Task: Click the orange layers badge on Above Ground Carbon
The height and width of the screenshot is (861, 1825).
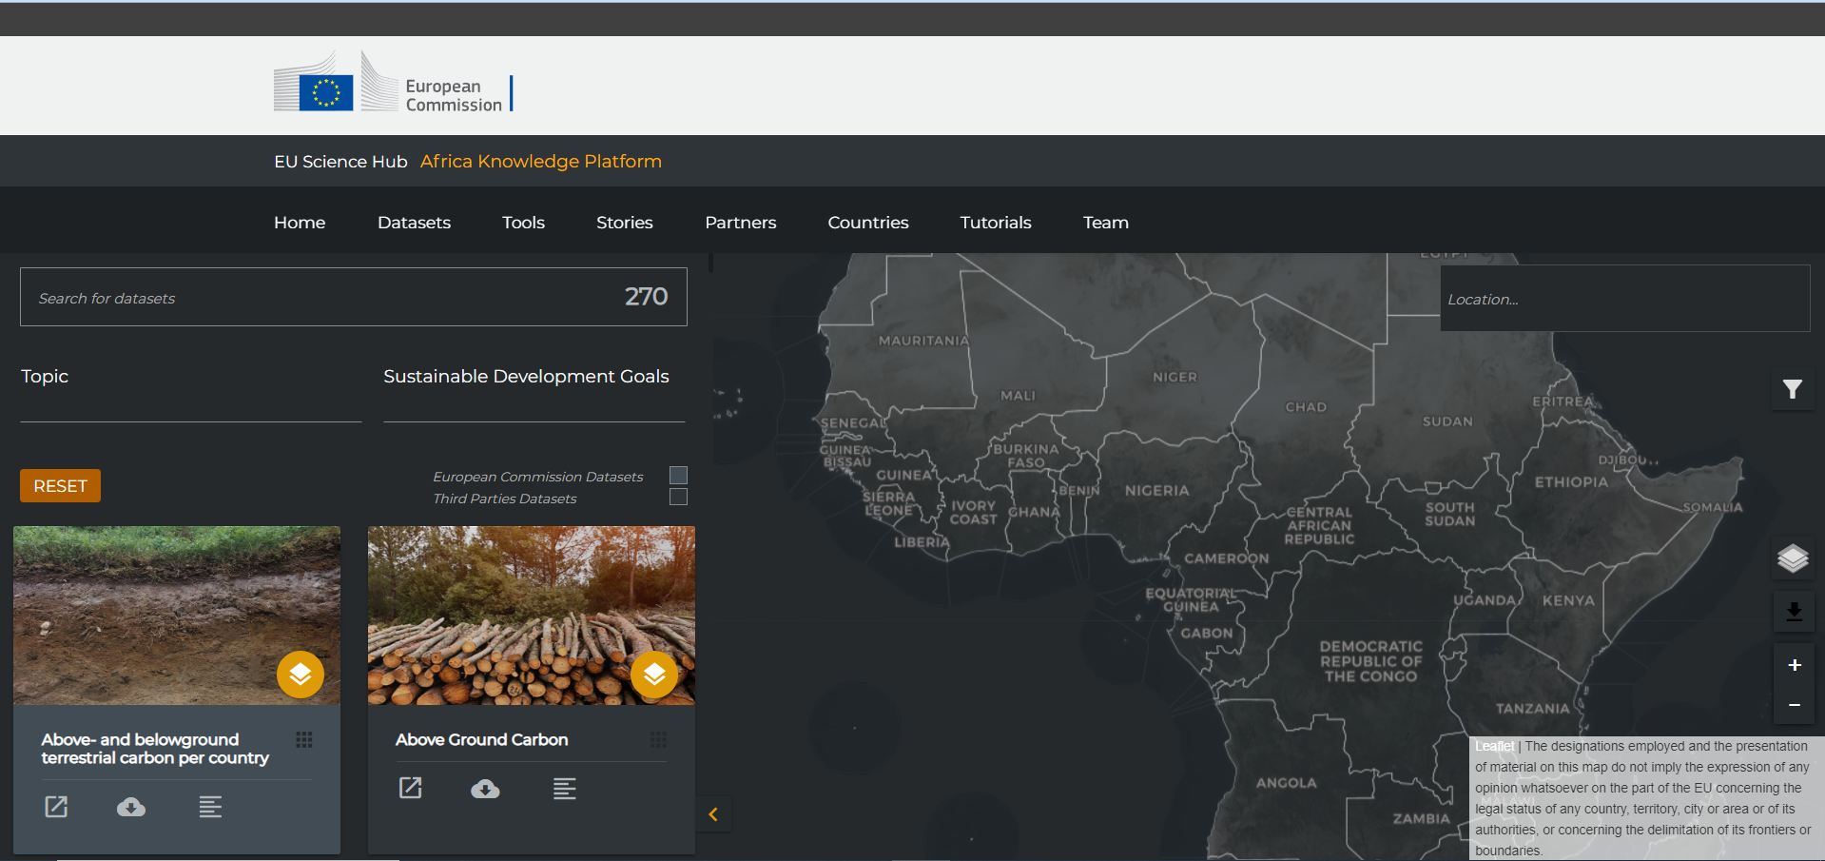Action: click(x=654, y=675)
